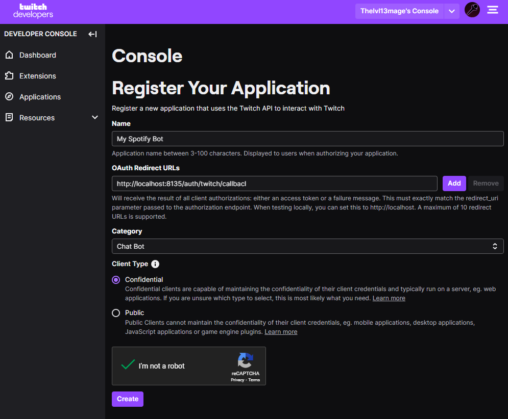Click the Resources document icon
Image resolution: width=508 pixels, height=419 pixels.
(x=9, y=117)
